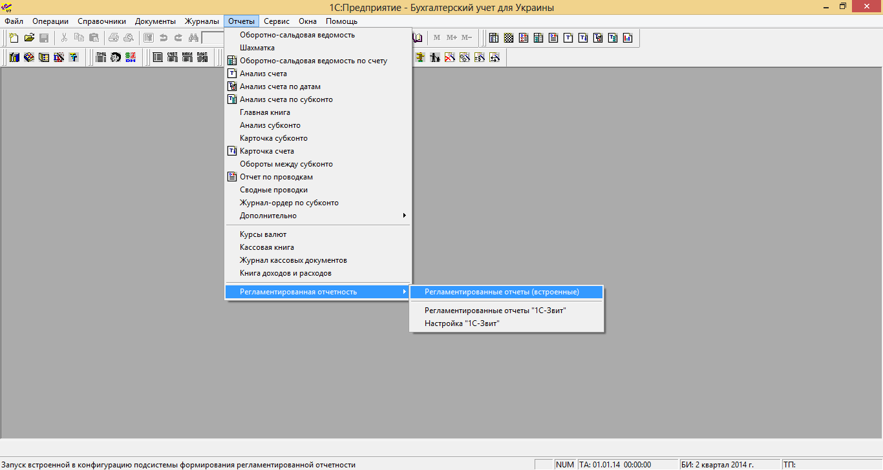The image size is (883, 470).
Task: Select Оборотно-сальдовая ведомость menu entry
Action: [x=297, y=35]
